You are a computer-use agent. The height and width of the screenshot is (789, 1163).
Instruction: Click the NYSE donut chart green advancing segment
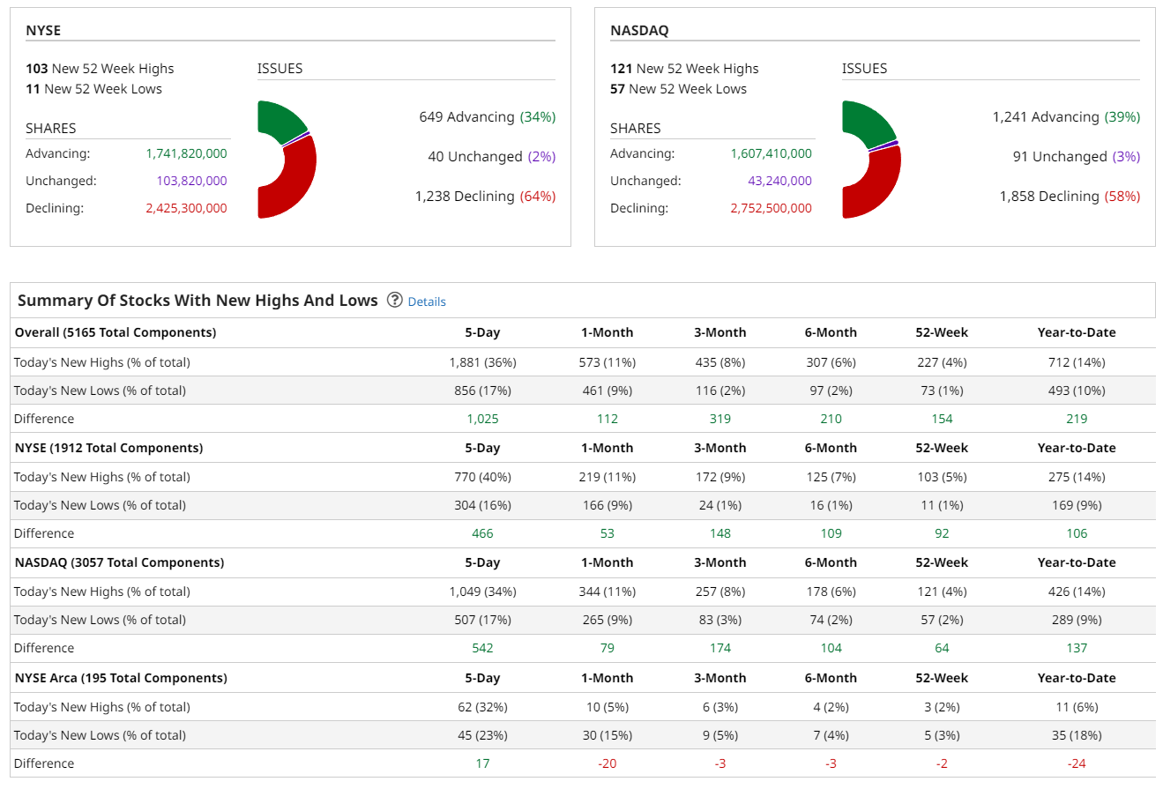point(281,122)
